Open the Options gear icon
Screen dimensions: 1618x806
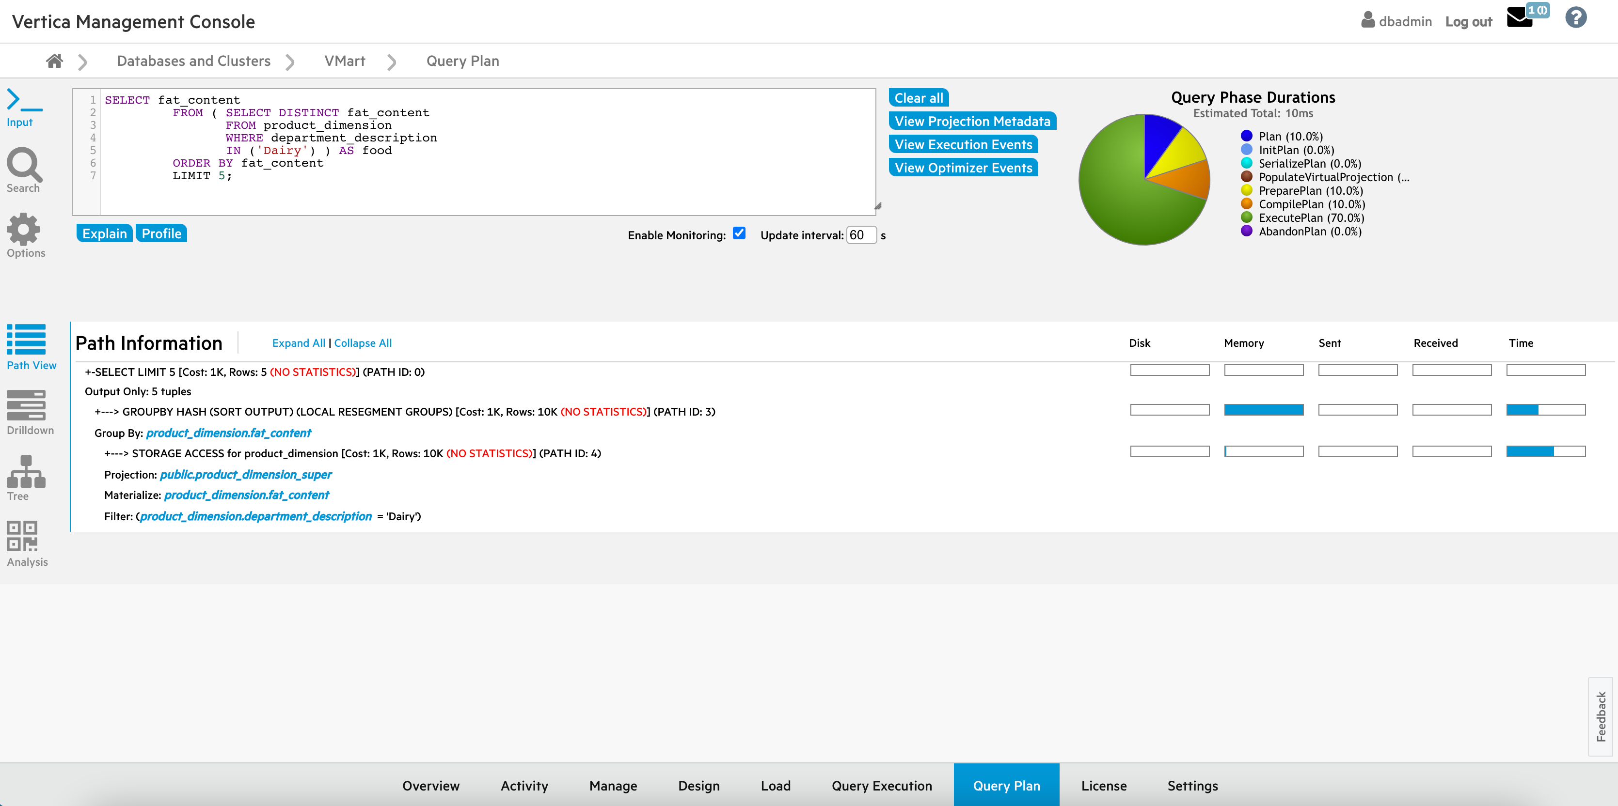(x=24, y=230)
